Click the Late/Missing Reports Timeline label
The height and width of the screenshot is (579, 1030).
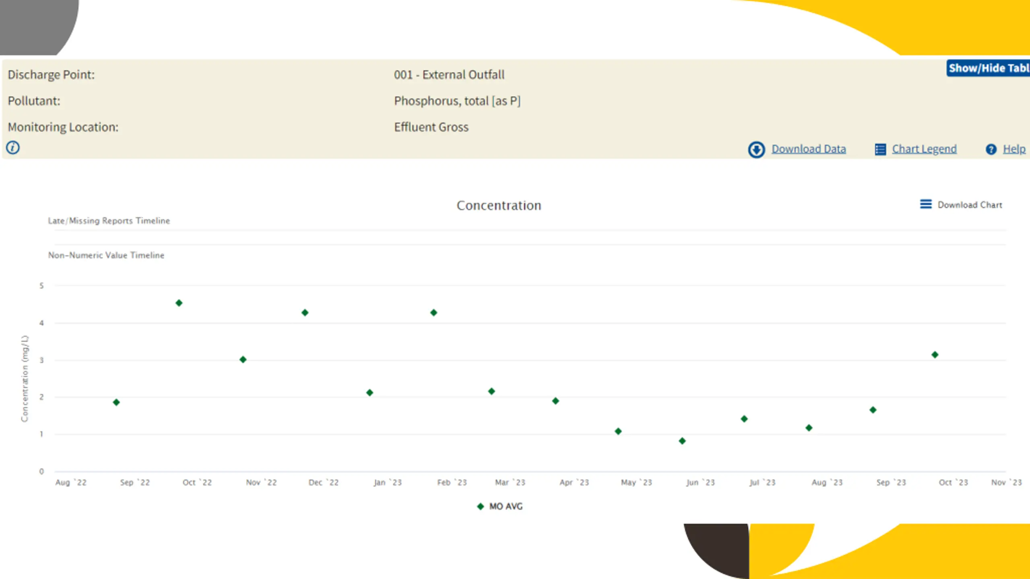click(x=109, y=221)
